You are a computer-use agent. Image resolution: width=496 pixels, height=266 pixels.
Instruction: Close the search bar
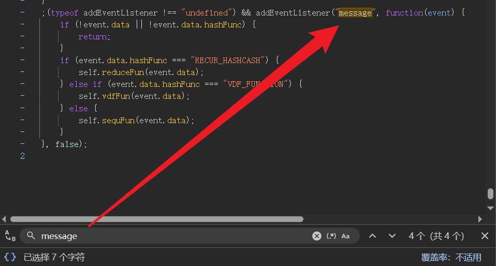485,236
